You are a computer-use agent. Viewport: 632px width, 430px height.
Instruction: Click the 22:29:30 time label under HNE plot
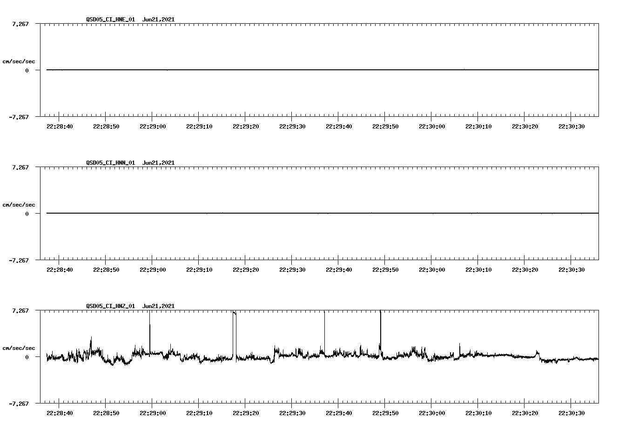pyautogui.click(x=292, y=127)
